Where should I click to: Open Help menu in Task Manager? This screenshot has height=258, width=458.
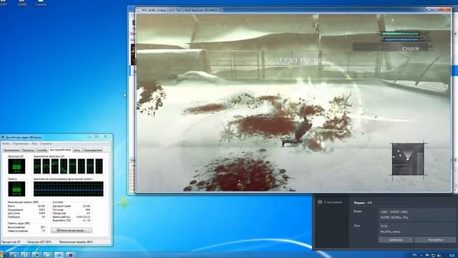pos(46,143)
